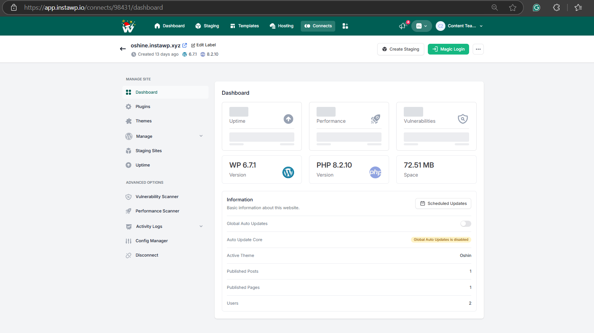Expand the Activity Logs sidebar section
The image size is (594, 333).
(165, 226)
